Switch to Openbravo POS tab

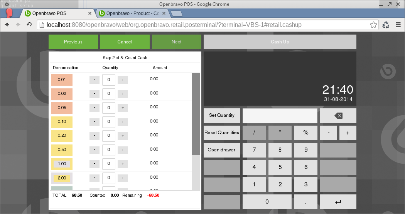pos(56,13)
